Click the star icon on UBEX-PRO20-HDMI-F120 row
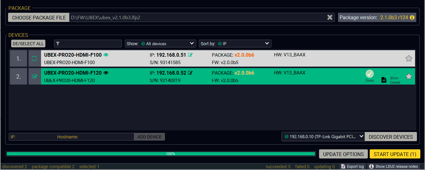This screenshot has height=170, width=425. coord(409,76)
